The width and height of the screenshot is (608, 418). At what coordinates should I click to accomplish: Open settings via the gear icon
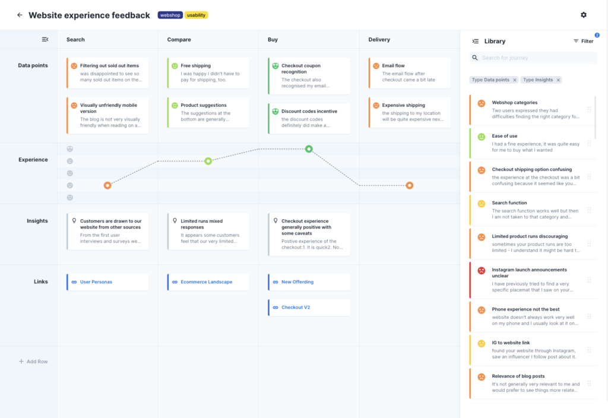pos(584,14)
